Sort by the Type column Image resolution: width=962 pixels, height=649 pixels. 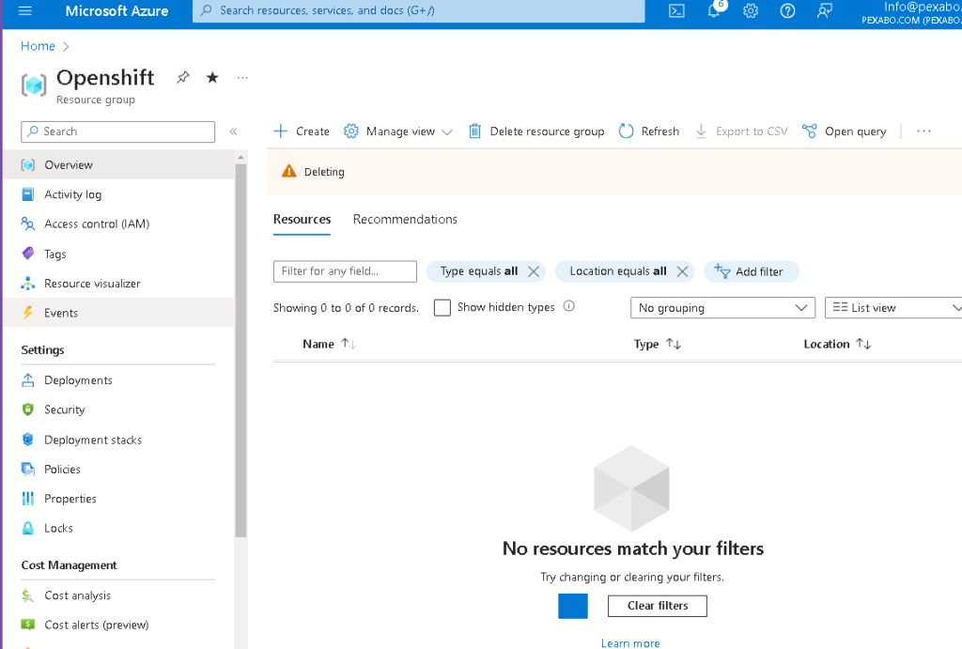(x=657, y=344)
